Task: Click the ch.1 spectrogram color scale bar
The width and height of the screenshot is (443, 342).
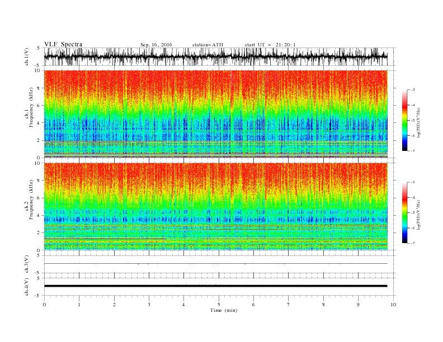Action: pyautogui.click(x=405, y=120)
